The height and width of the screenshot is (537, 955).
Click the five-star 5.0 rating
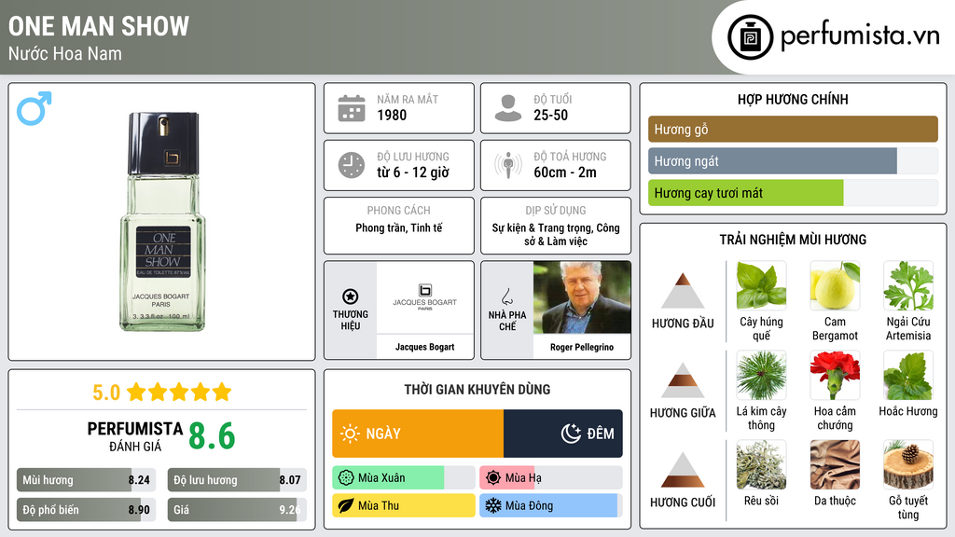click(x=162, y=392)
